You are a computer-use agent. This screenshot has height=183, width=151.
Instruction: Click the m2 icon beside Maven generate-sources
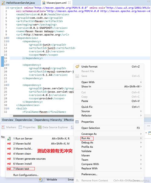[9, 159]
